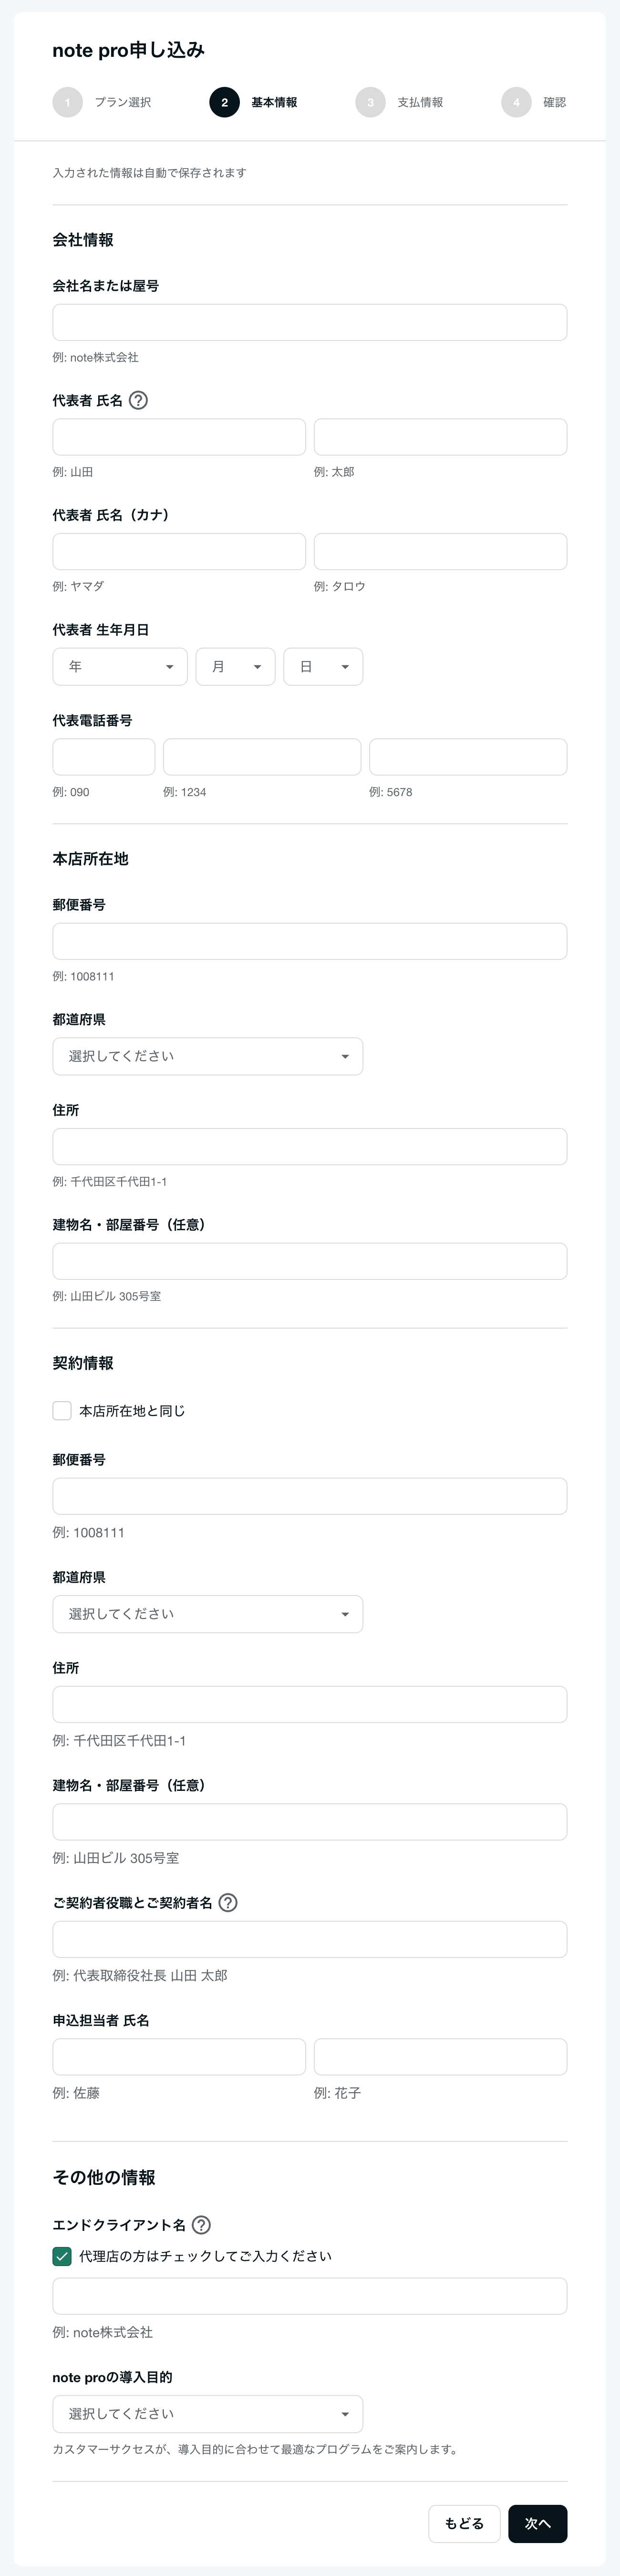The image size is (620, 2576).
Task: Open 本店所在地 都道府県 dropdown
Action: click(x=207, y=1056)
